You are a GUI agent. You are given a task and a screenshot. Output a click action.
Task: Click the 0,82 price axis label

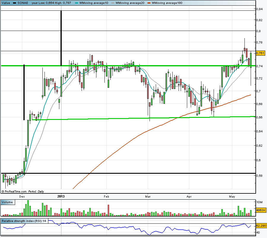point(259,20)
